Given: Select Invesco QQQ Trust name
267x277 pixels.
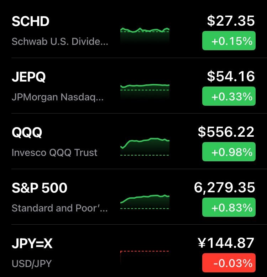Looking at the screenshot, I should 54,152.
